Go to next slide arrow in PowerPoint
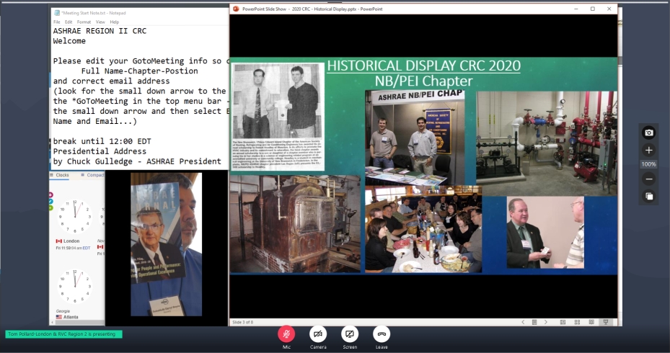The image size is (670, 353). 546,322
